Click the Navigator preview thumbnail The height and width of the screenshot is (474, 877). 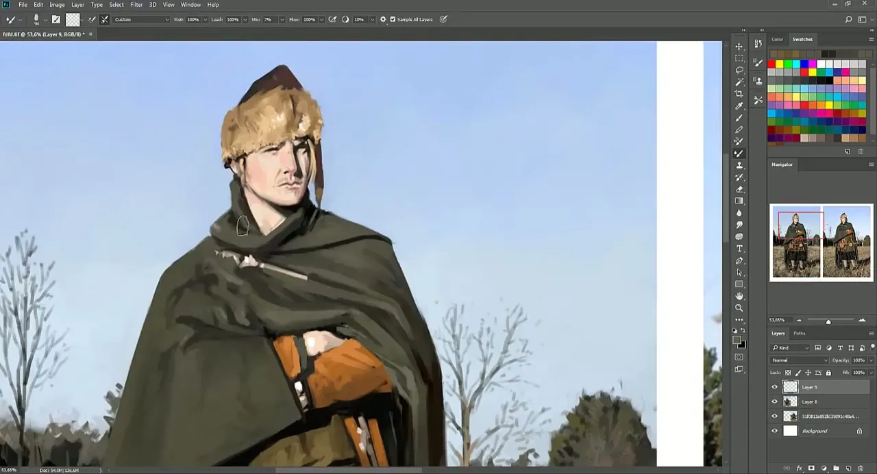click(x=821, y=243)
